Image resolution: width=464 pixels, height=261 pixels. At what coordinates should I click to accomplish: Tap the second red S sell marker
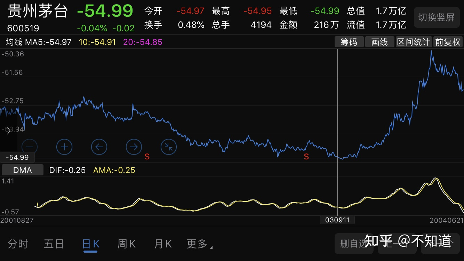click(x=306, y=157)
